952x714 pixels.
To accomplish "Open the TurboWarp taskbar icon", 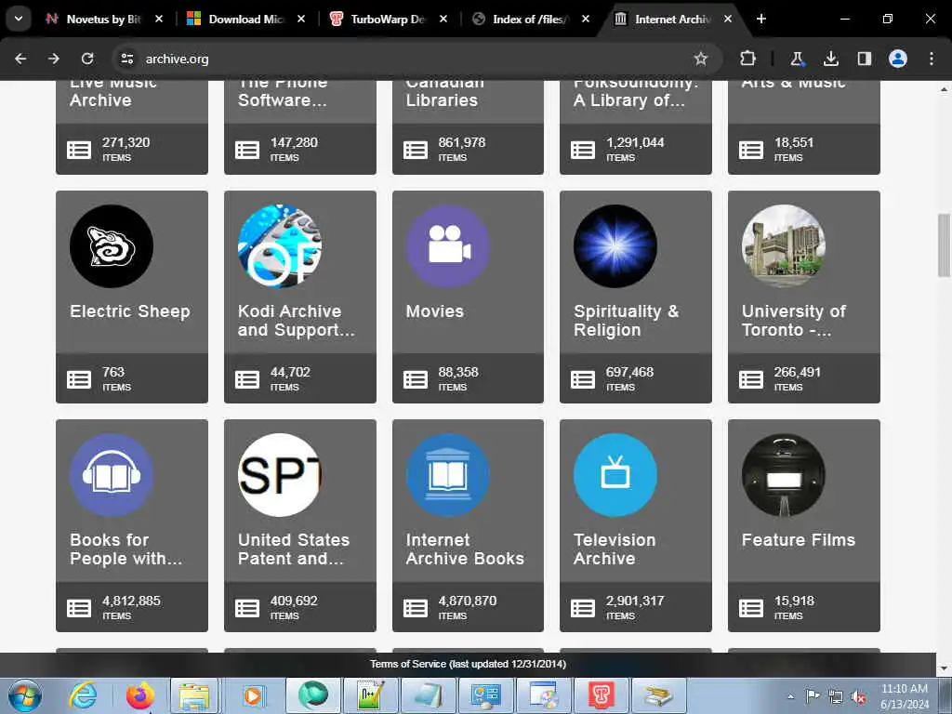I will (602, 695).
